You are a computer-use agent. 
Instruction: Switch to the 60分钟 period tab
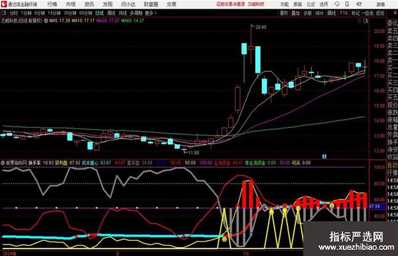click(85, 13)
